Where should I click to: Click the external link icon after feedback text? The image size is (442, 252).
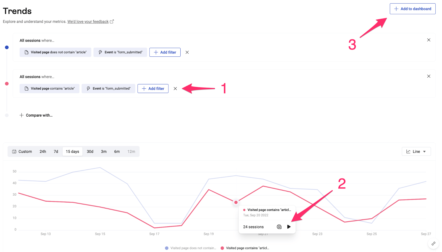tap(112, 21)
